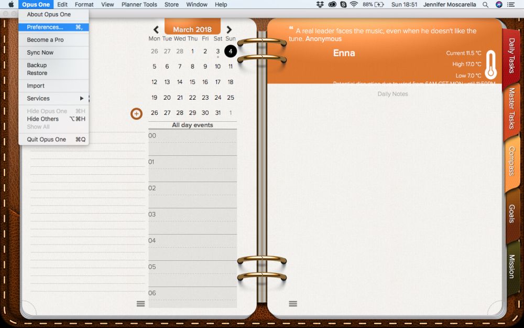
Task: Open the Apple menu
Action: [11, 4]
